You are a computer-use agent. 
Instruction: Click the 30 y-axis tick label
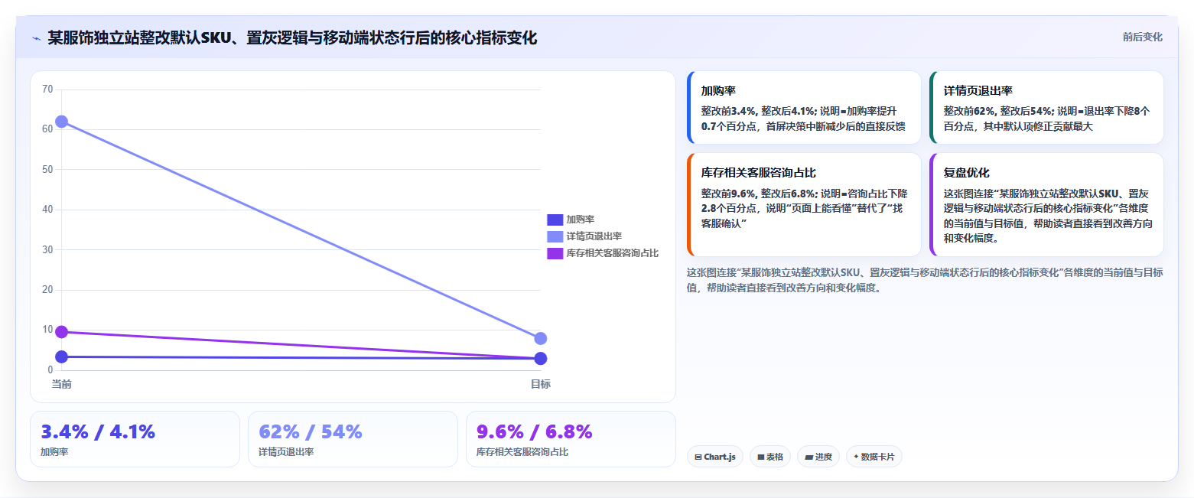click(x=47, y=249)
